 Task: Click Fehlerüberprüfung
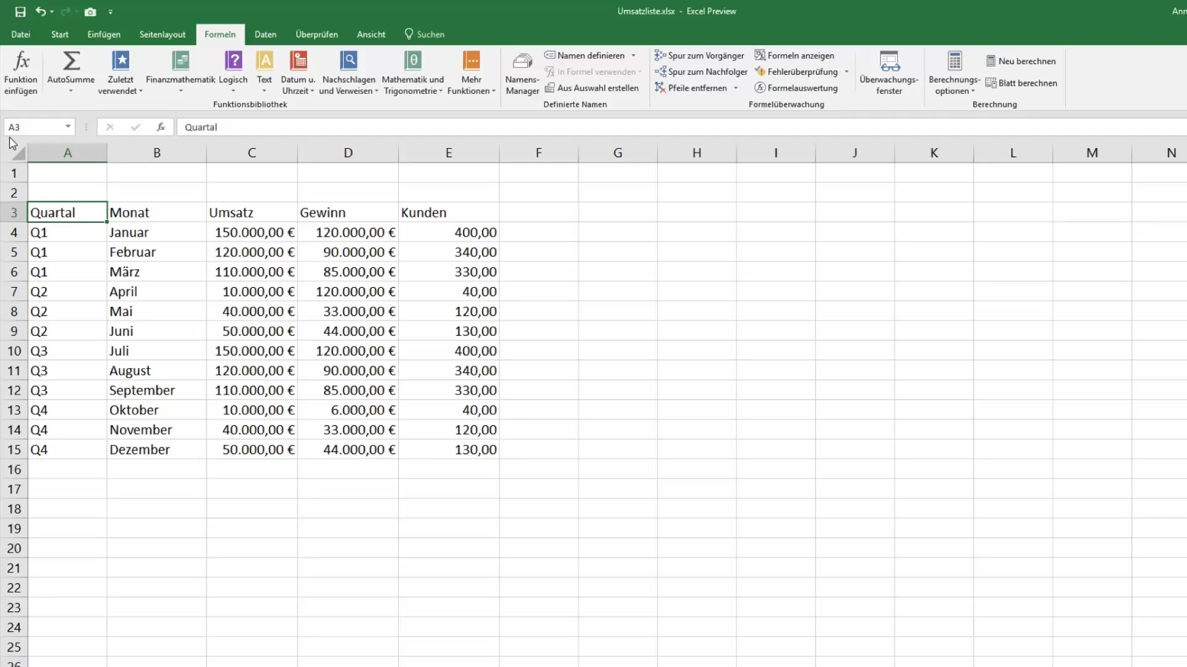point(796,72)
